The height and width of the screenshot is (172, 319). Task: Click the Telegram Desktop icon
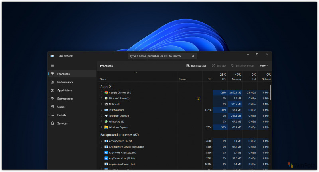click(x=106, y=116)
